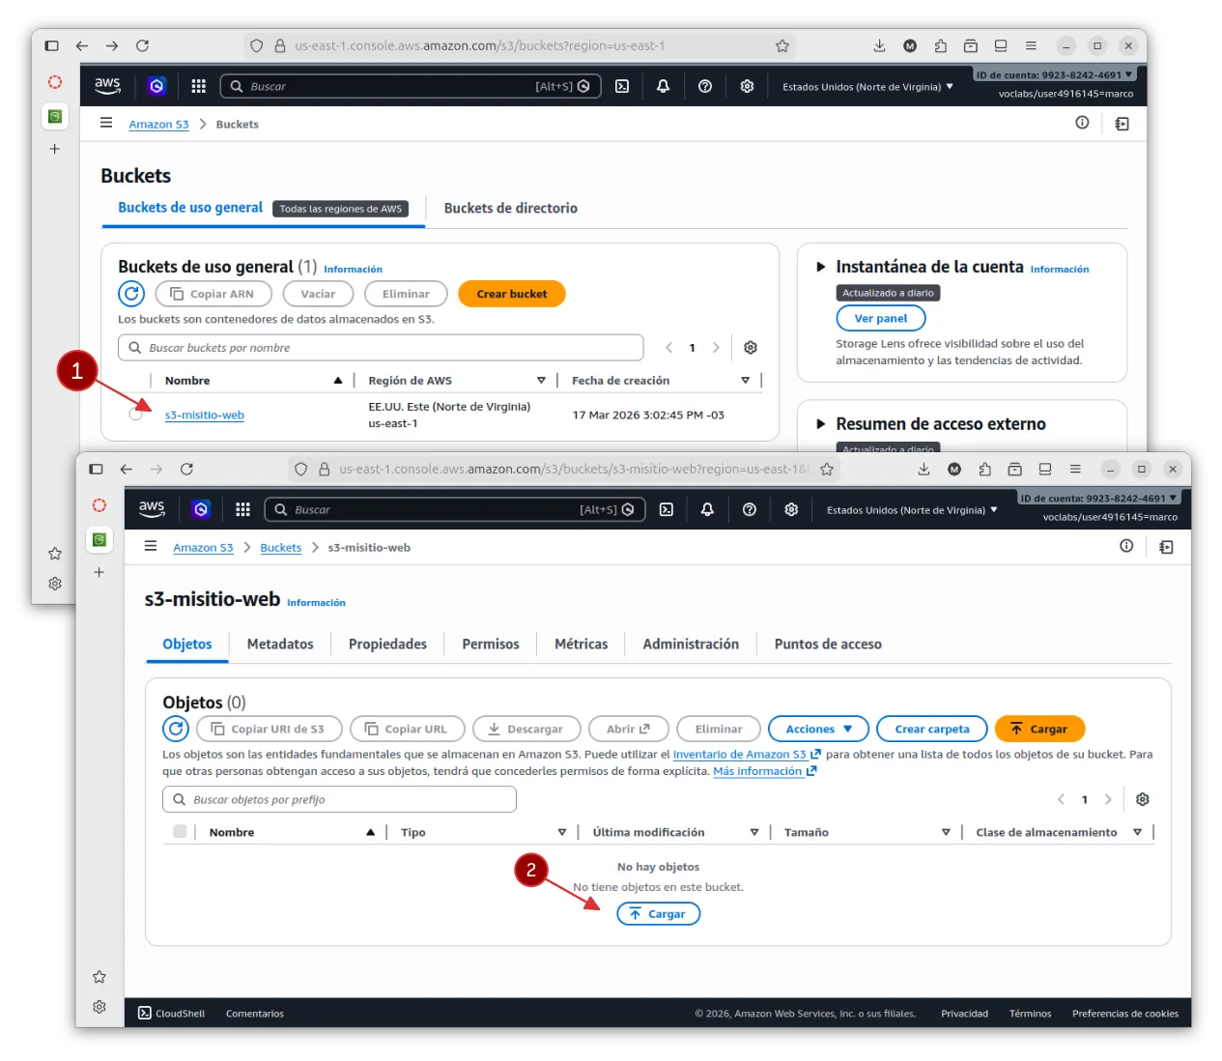Viewport: 1222px width, 1061px height.
Task: Open table preferences gear in Objetos panel
Action: 1143,799
